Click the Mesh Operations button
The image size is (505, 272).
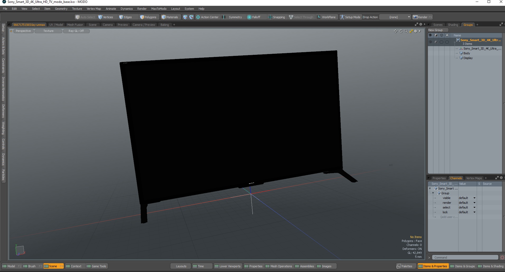[279, 266]
